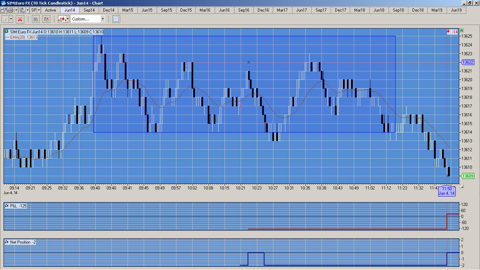Viewport: 480px width, 270px height.
Task: Open the print options dropdown arrow
Action: (x=16, y=10)
